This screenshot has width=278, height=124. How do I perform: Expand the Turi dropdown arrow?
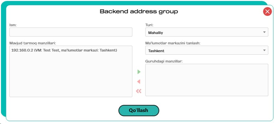click(x=264, y=32)
